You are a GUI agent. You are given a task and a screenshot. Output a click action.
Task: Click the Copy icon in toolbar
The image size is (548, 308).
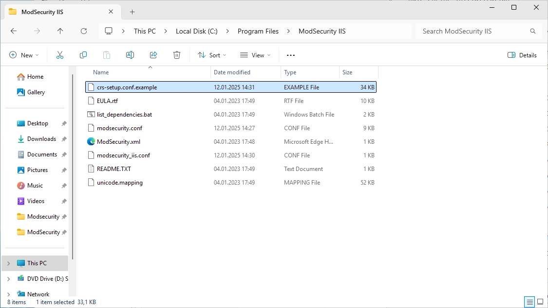pos(83,55)
